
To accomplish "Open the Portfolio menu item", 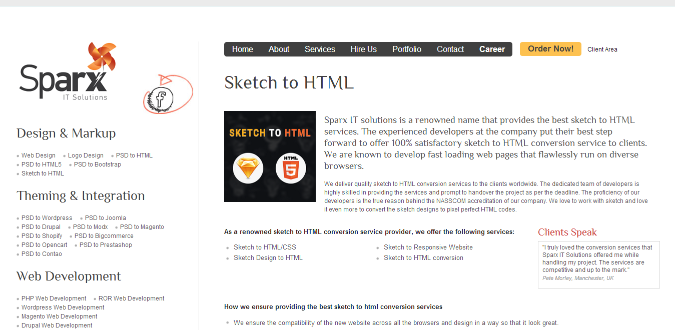I will [x=407, y=49].
